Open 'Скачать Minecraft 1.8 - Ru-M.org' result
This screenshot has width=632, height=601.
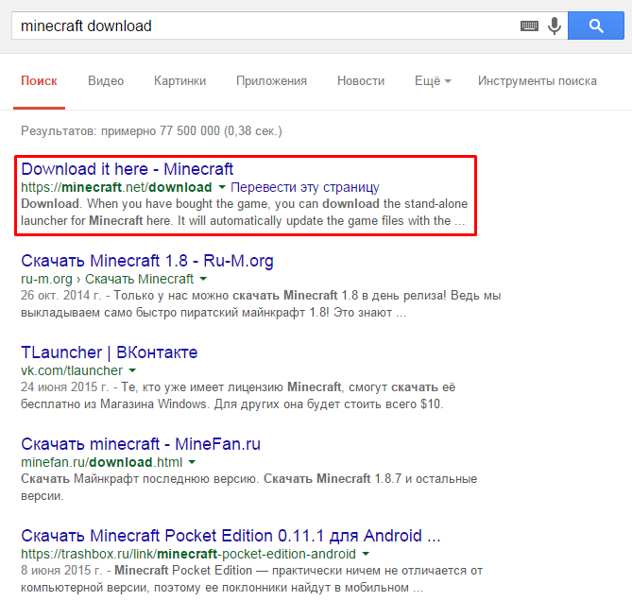pos(147,261)
